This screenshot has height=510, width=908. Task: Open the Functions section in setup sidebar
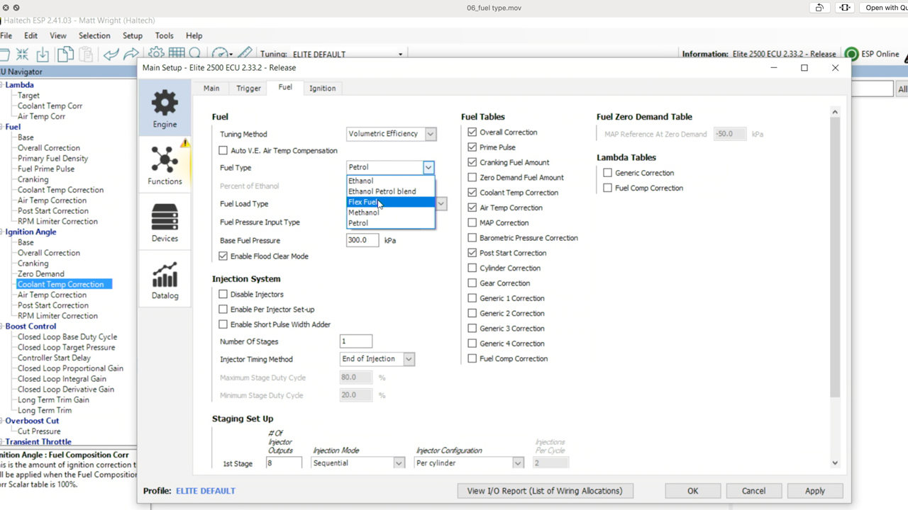pos(165,163)
